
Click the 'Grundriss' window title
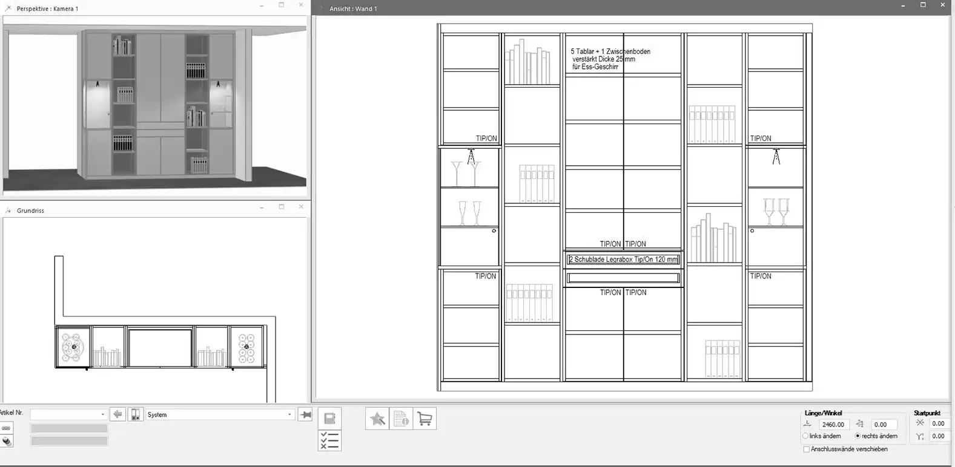30,211
